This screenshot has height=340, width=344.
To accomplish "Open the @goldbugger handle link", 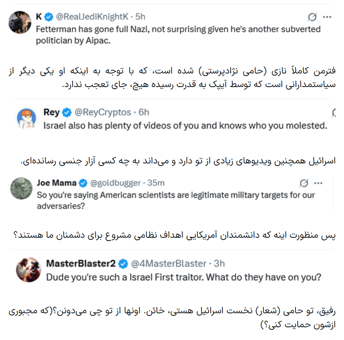I will [115, 183].
